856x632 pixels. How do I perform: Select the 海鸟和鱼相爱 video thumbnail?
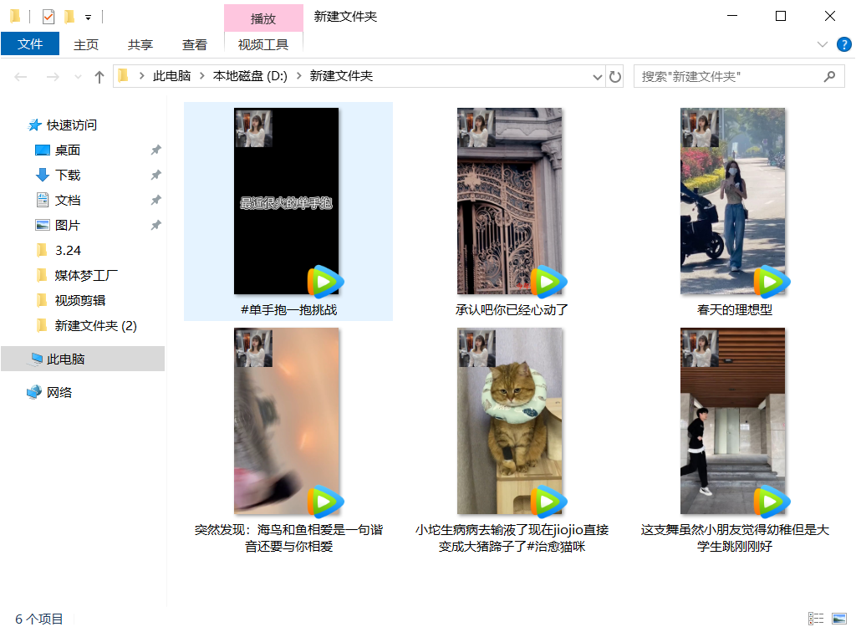[x=286, y=420]
